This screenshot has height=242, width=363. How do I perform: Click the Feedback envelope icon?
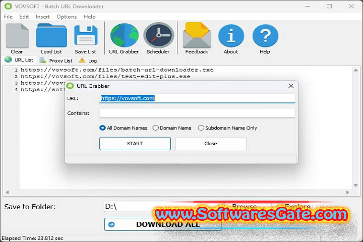pos(197,35)
